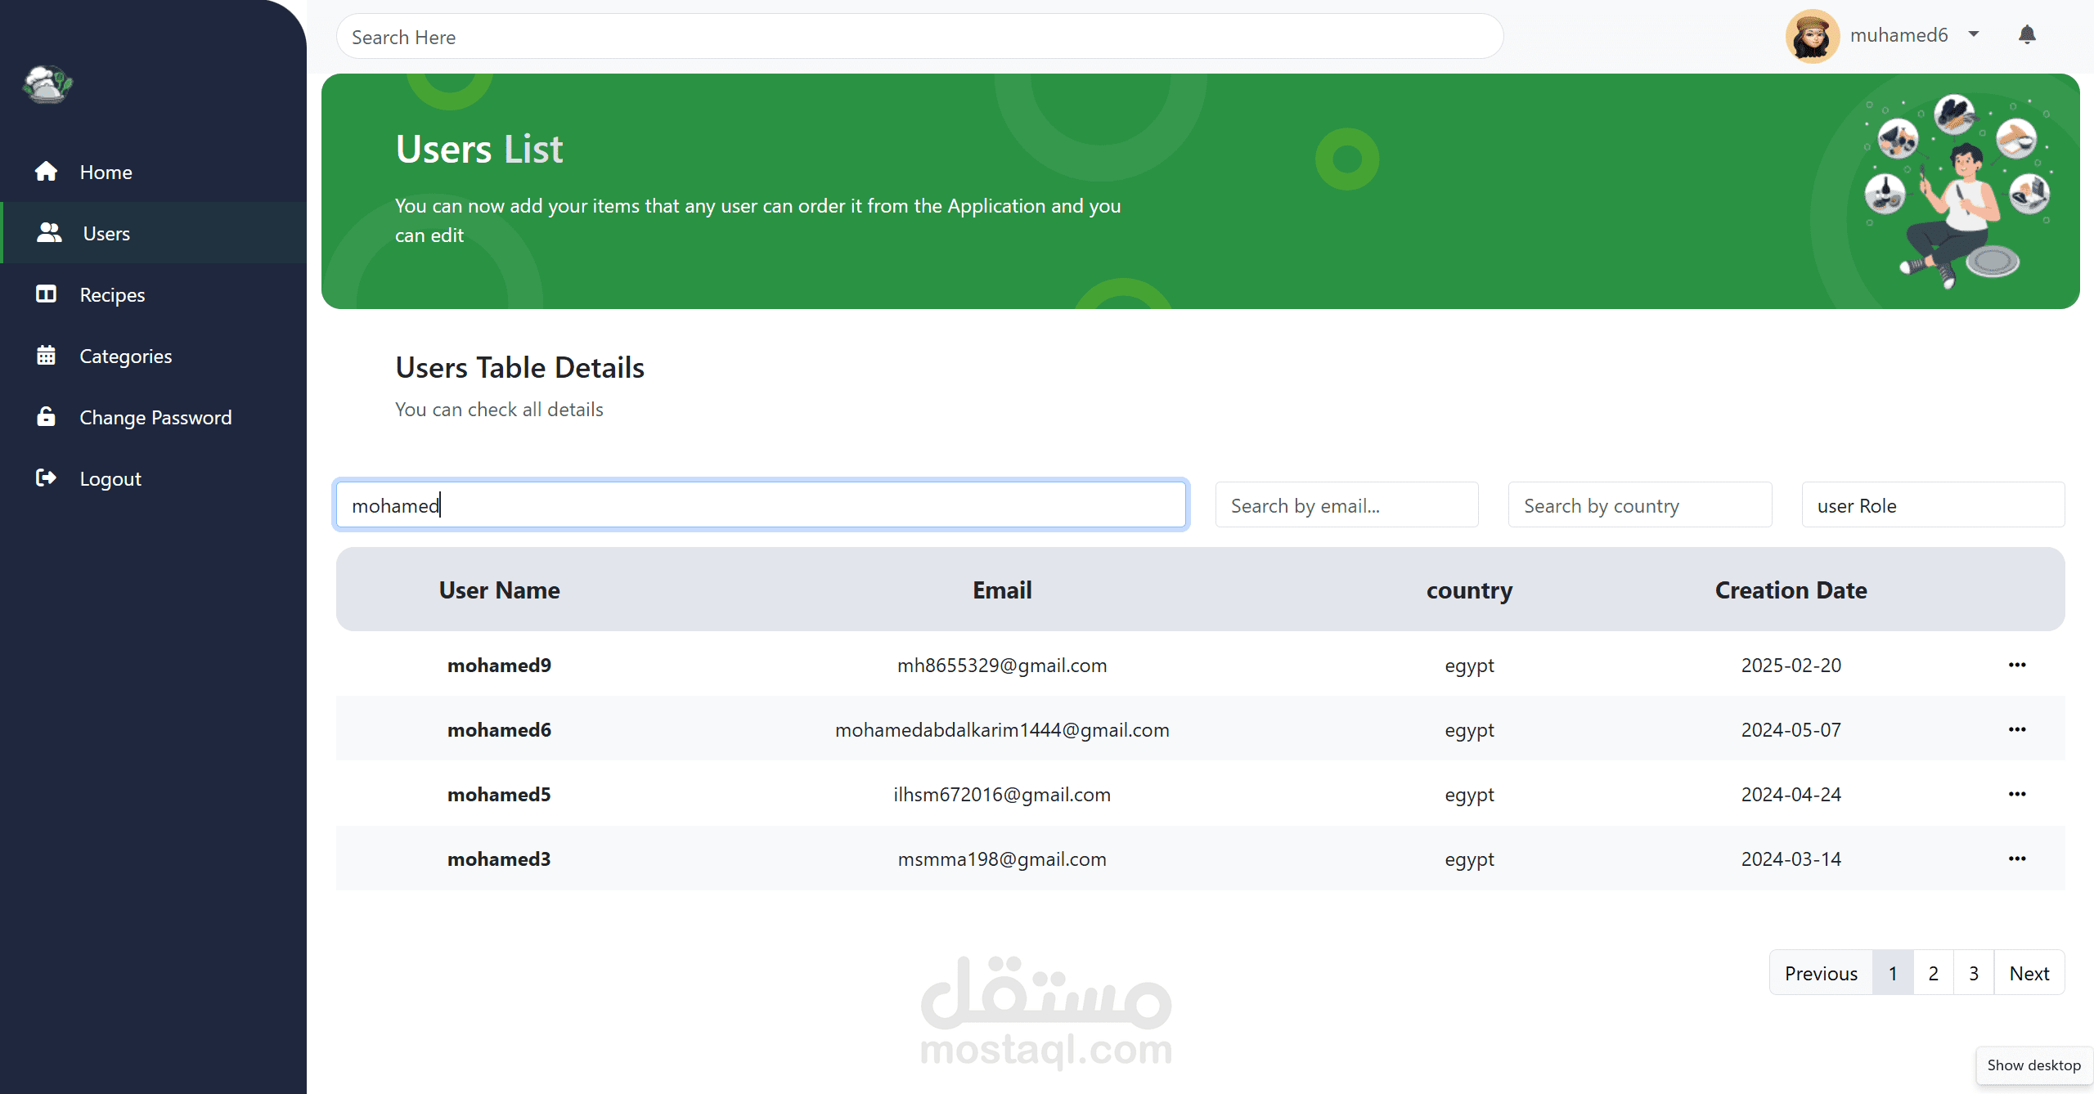Go to pagination page 3
This screenshot has width=2094, height=1094.
click(1974, 973)
